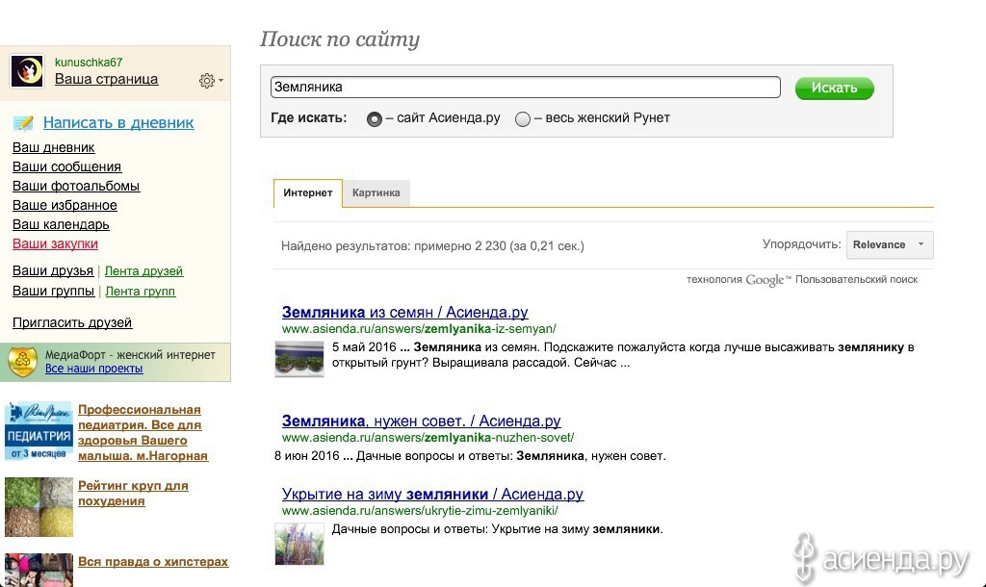Click the ukrytie-zimu-zemlyaniki URL text
Image resolution: width=986 pixels, height=587 pixels.
420,511
